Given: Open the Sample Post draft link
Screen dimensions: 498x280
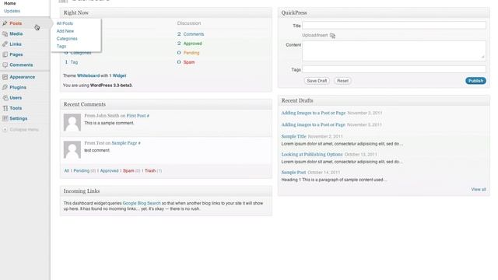Looking at the screenshot, I should pyautogui.click(x=293, y=173).
